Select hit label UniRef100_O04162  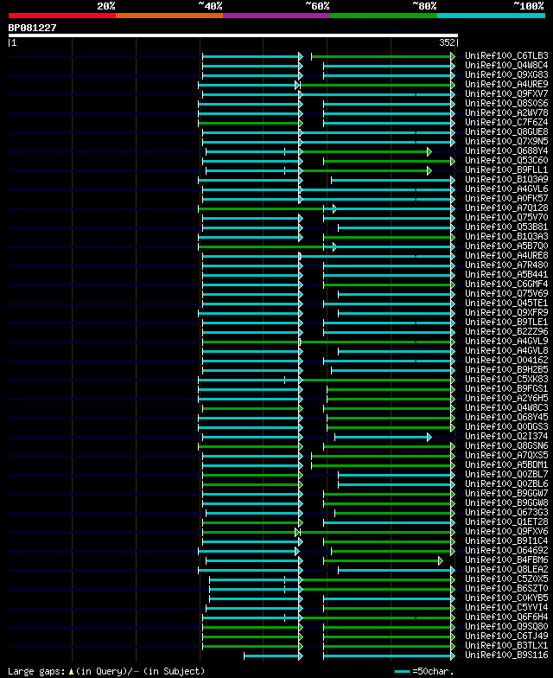(x=506, y=360)
